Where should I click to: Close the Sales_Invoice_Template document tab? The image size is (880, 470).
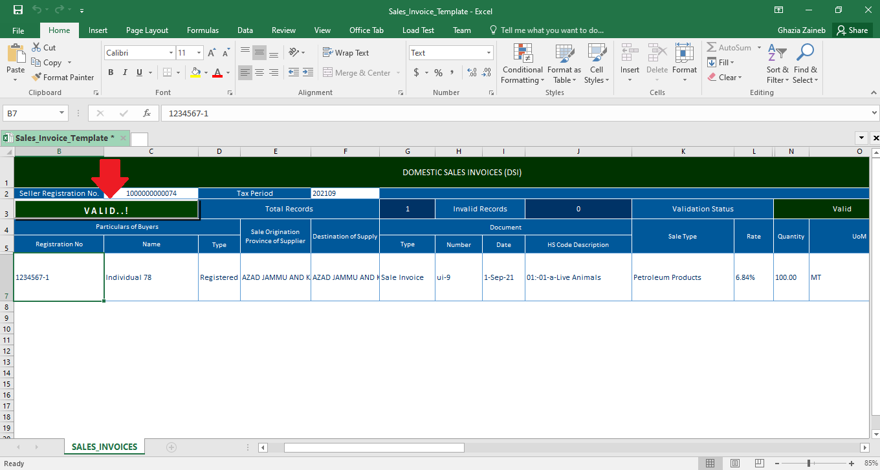[123, 138]
